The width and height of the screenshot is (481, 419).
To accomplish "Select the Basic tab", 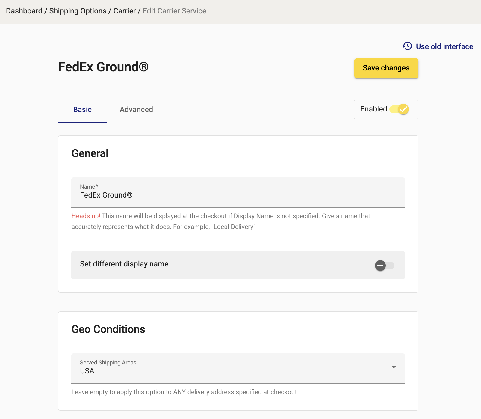I will tap(82, 110).
